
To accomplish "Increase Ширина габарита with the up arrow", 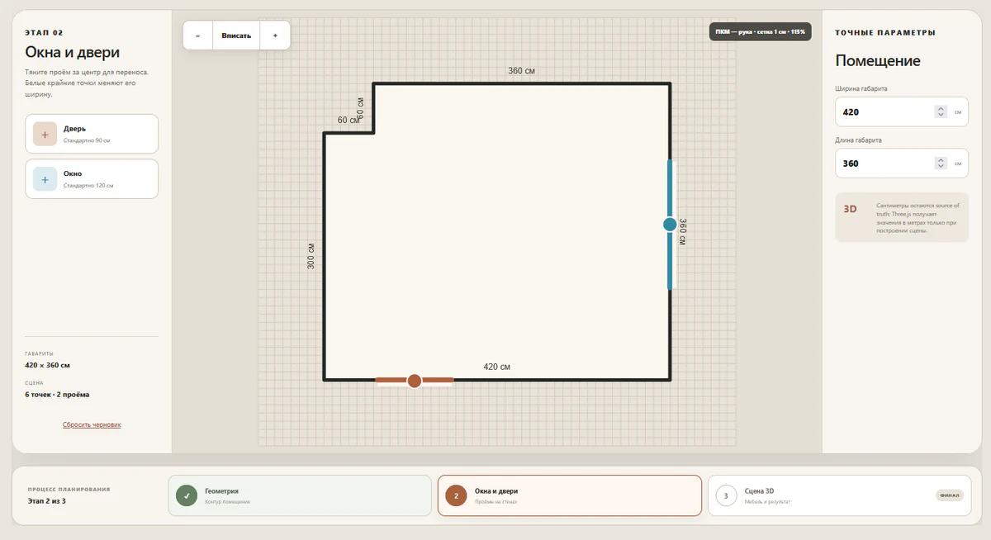I will pyautogui.click(x=941, y=108).
